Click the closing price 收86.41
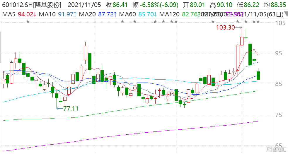This screenshot has width=288, height=154. (117, 5)
